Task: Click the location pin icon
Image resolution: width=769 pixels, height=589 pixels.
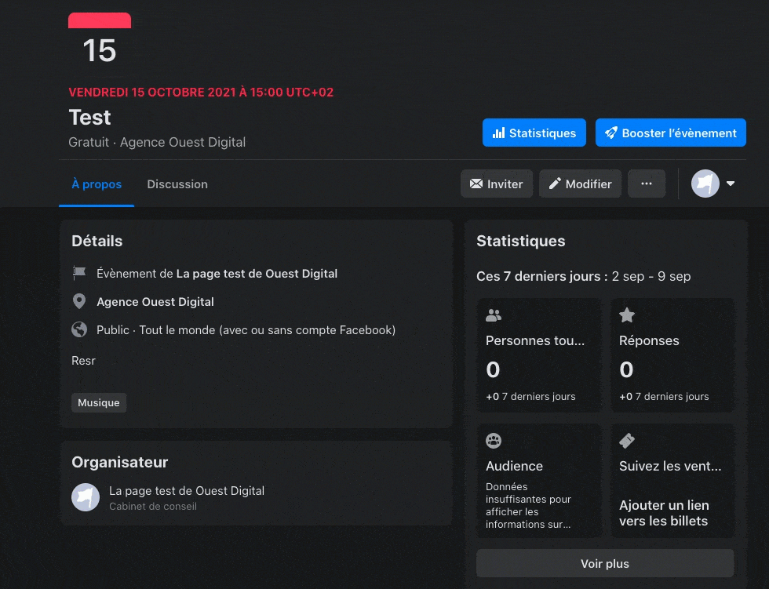Action: tap(79, 301)
